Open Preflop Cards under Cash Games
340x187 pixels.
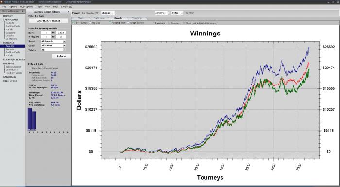(13, 26)
